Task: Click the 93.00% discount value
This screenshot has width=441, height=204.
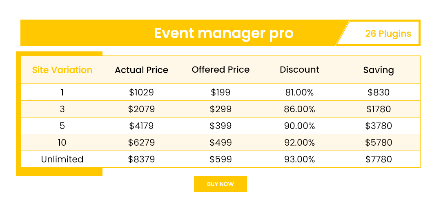Action: pyautogui.click(x=299, y=159)
